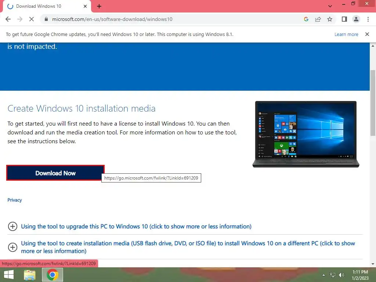This screenshot has height=282, width=376.
Task: Expand the upgrade this PC section plus icon
Action: coord(12,226)
